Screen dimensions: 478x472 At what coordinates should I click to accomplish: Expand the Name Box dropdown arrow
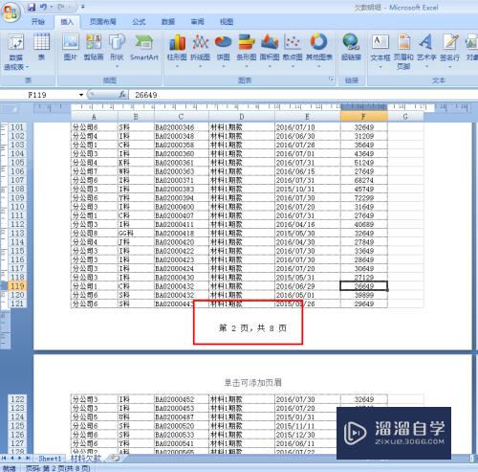click(81, 95)
